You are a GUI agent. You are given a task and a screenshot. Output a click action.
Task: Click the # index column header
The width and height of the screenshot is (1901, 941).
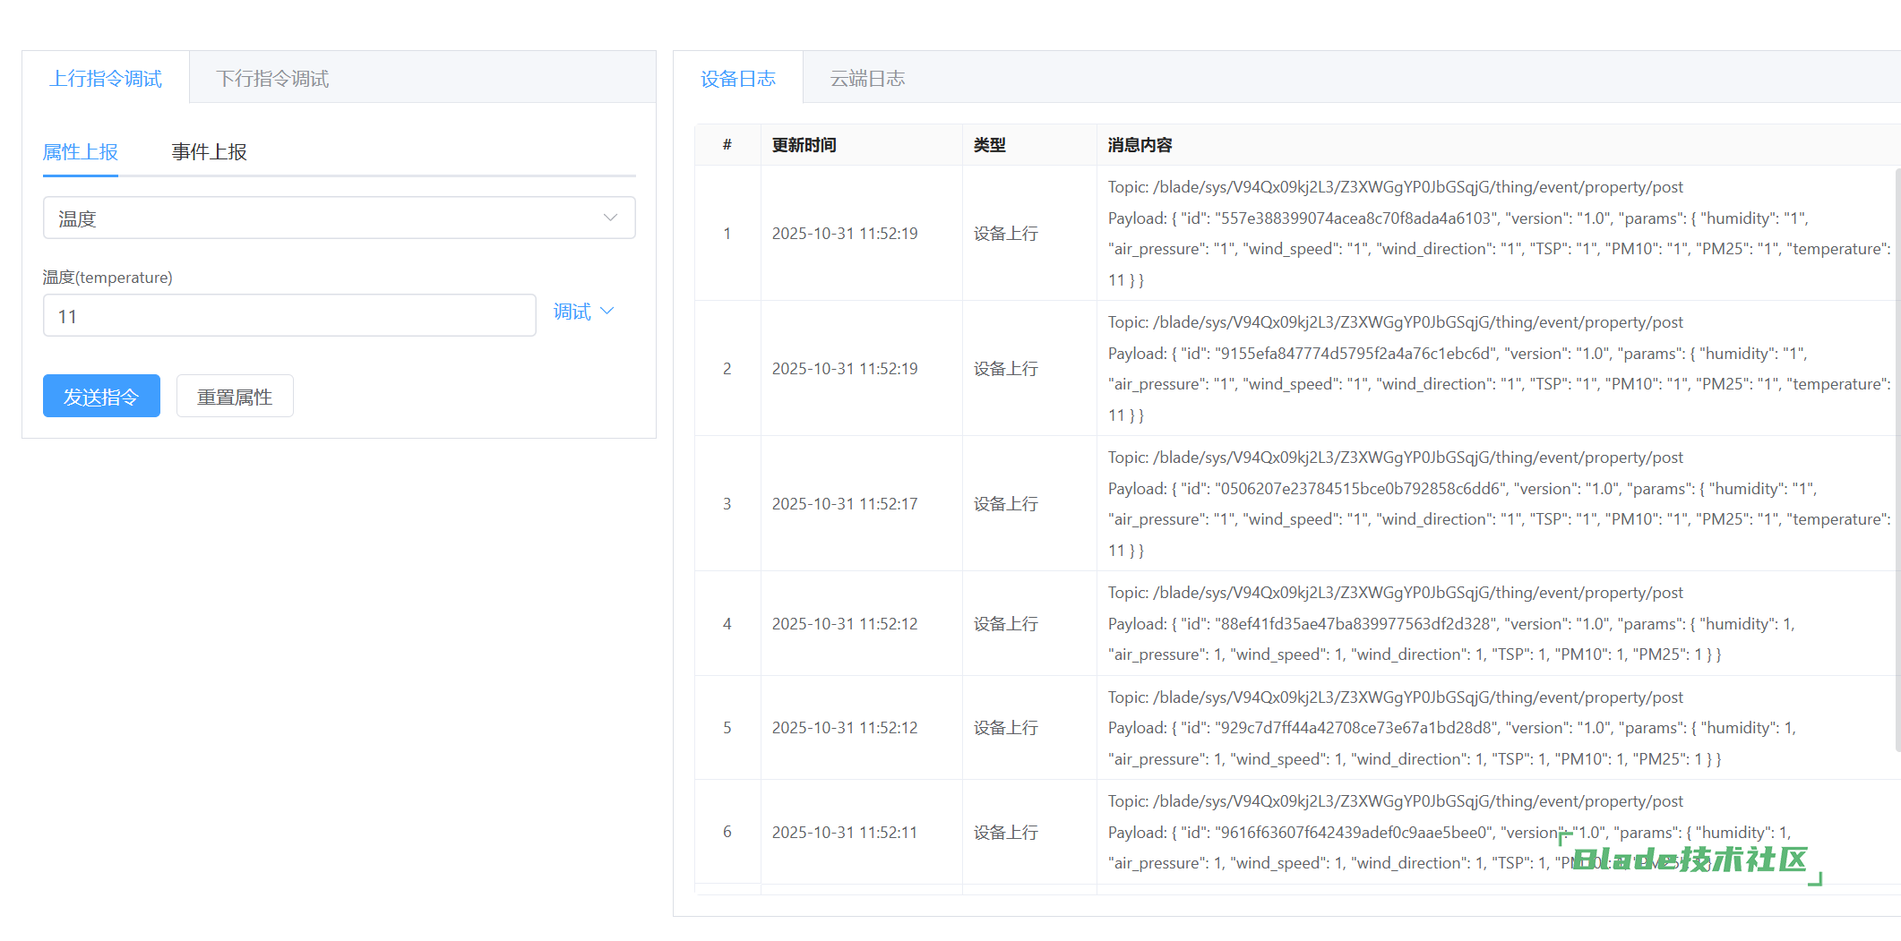727,145
